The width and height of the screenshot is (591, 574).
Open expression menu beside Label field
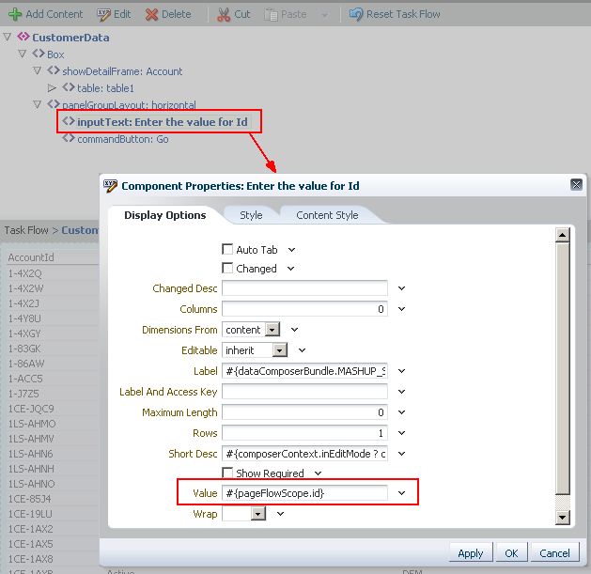(x=402, y=371)
